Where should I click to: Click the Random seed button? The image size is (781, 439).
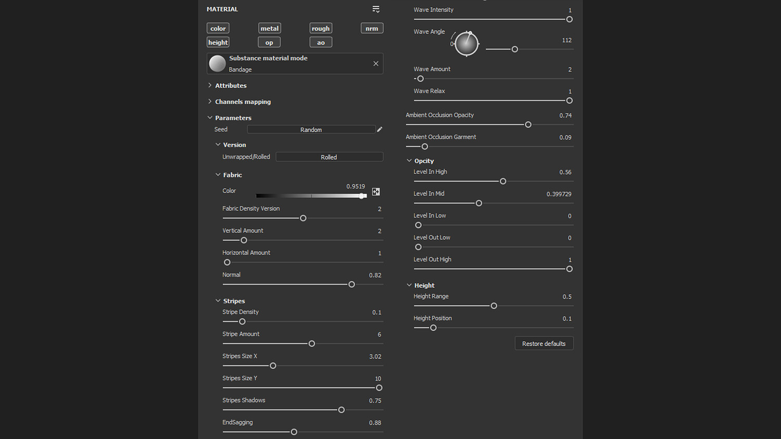click(x=311, y=130)
